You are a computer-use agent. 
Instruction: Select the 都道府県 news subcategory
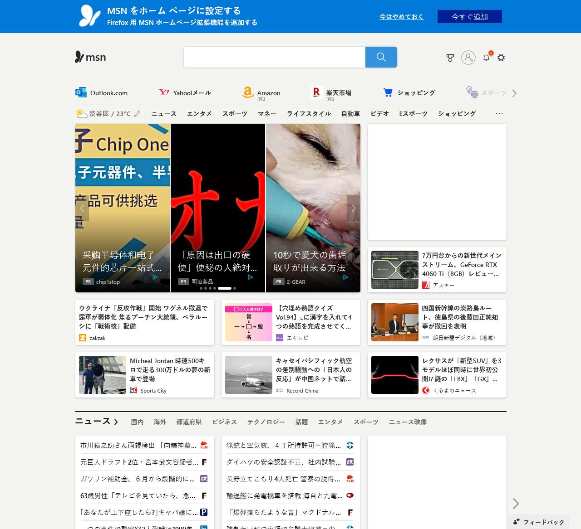[x=189, y=422]
